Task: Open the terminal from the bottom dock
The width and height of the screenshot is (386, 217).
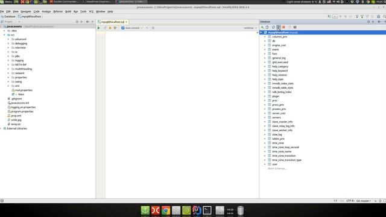Action: pyautogui.click(x=207, y=210)
